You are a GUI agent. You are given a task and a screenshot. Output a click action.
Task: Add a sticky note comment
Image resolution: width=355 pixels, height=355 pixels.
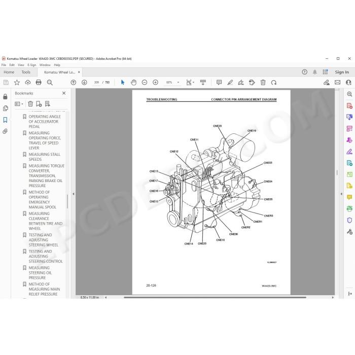click(219, 82)
